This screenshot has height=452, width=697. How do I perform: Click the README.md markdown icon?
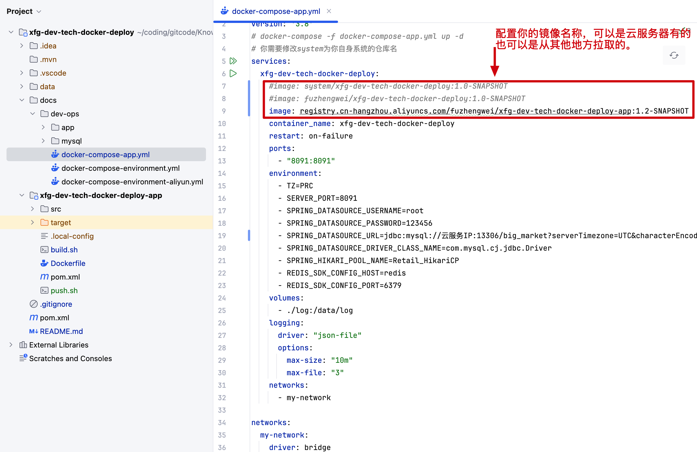(34, 331)
